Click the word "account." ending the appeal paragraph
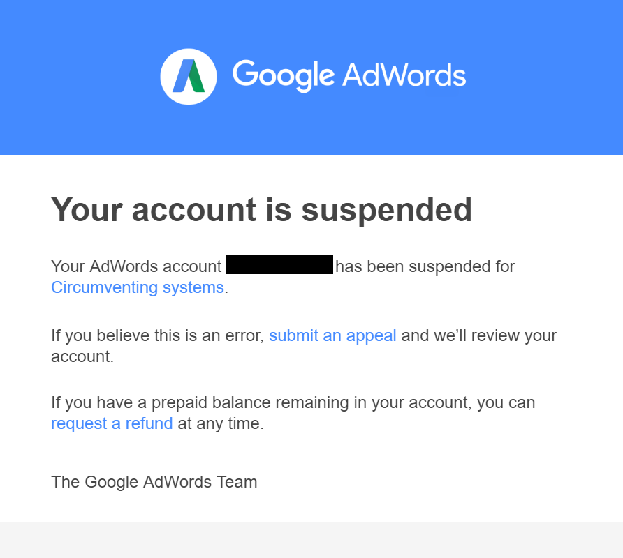The width and height of the screenshot is (623, 558). point(82,357)
